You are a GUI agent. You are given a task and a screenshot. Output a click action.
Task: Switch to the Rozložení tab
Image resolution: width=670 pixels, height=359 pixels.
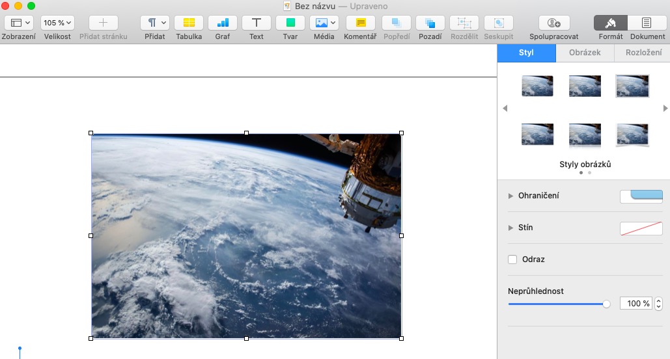coord(643,53)
